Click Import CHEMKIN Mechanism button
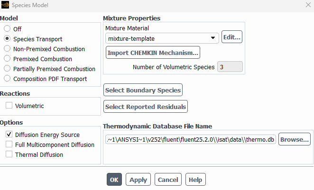The height and width of the screenshot is (190, 314). 153,53
